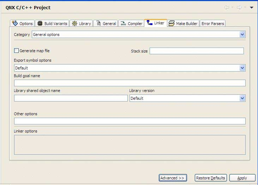Click the Compiler tab binary icon
This screenshot has width=258, height=185.
coord(123,24)
